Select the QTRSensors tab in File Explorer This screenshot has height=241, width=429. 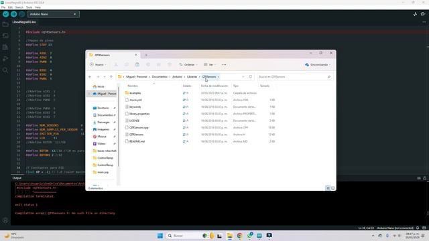pyautogui.click(x=113, y=55)
